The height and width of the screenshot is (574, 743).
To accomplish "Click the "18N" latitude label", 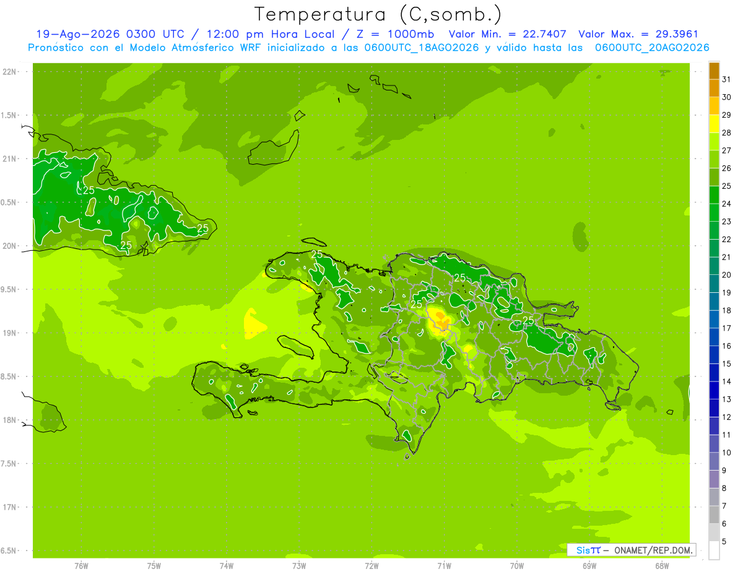I will [9, 420].
